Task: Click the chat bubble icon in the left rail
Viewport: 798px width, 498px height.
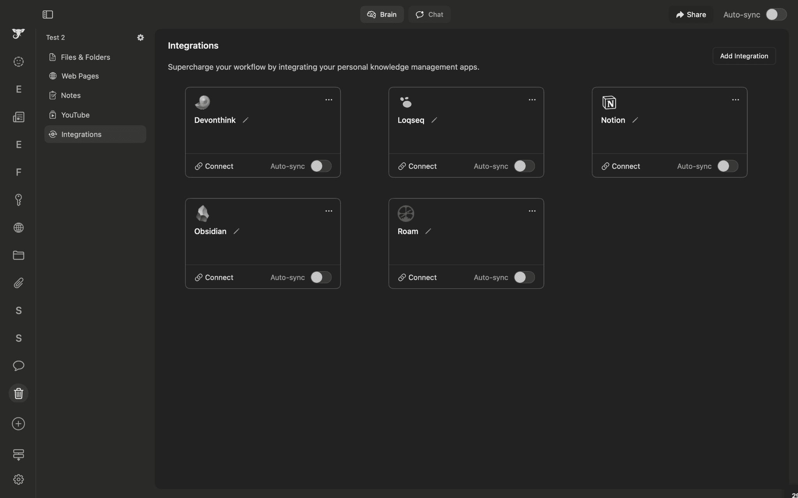Action: click(x=18, y=365)
